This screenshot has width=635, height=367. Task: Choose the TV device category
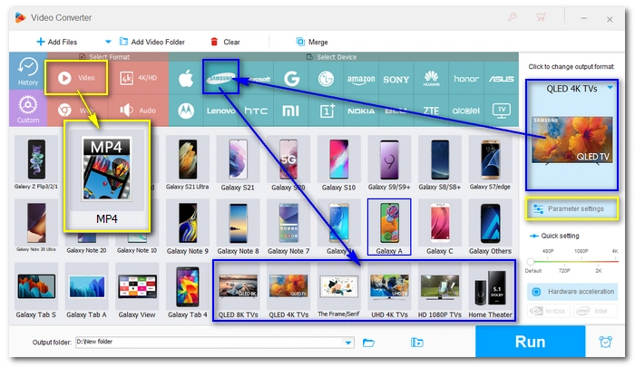click(x=501, y=111)
